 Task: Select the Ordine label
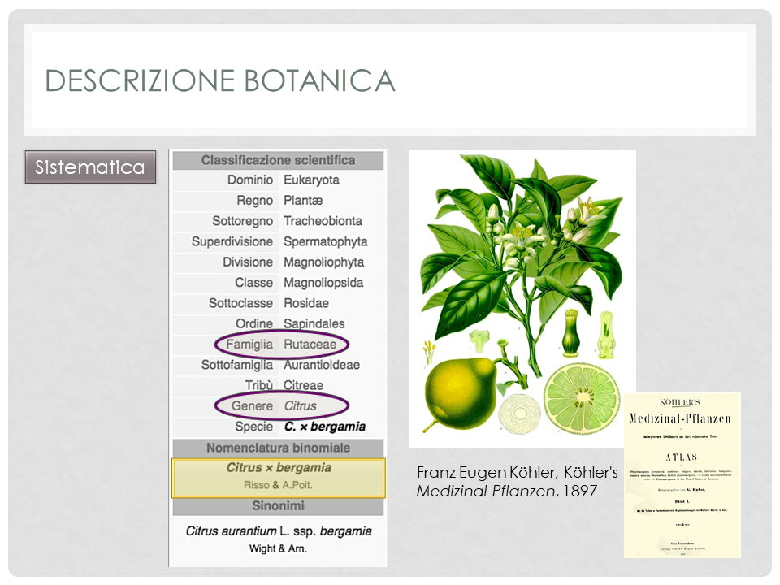pos(254,323)
